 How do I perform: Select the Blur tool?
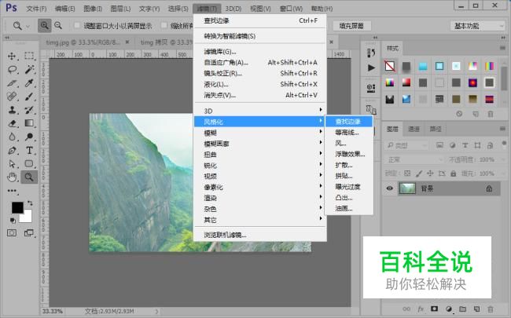12,137
